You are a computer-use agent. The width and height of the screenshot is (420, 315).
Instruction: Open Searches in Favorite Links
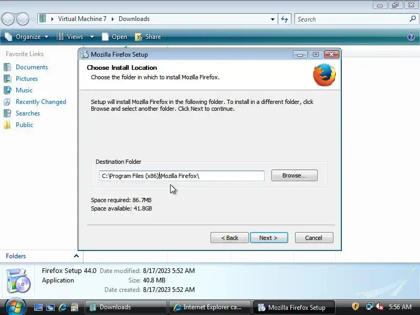point(28,113)
